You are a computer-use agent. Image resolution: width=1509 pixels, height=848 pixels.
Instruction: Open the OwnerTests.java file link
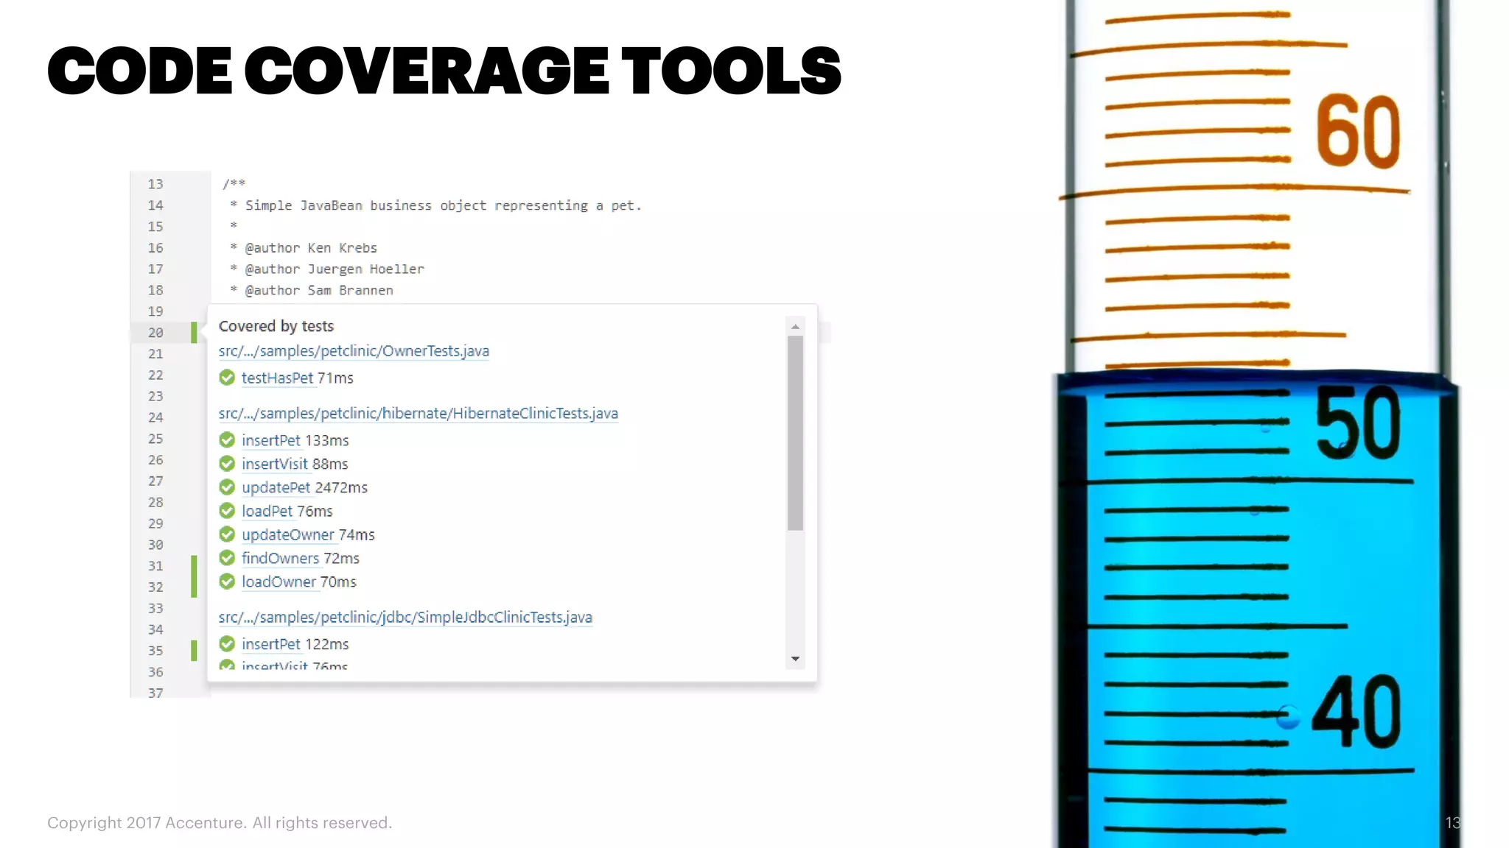pyautogui.click(x=354, y=351)
